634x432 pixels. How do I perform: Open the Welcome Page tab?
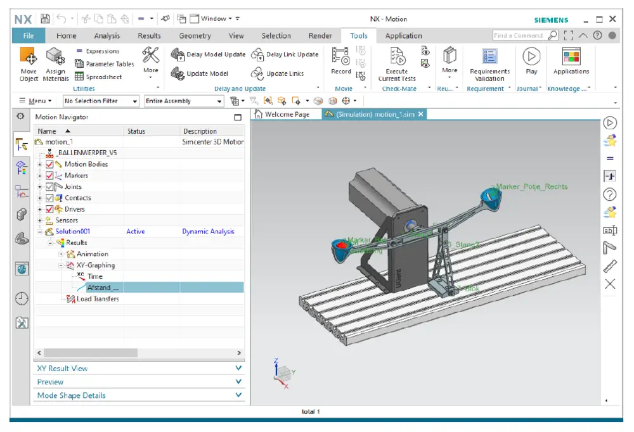tap(282, 115)
